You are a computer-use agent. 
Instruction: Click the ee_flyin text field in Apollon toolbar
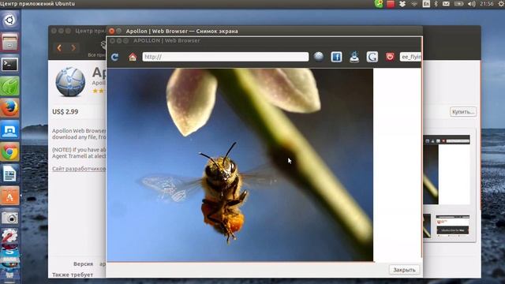(410, 57)
